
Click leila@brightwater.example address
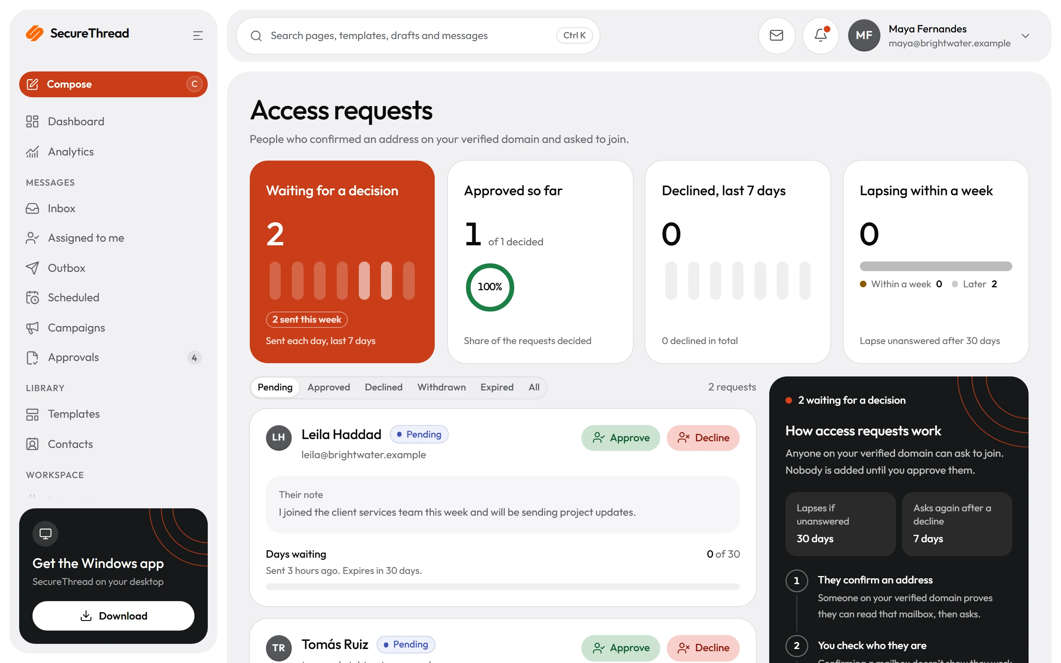pos(364,455)
